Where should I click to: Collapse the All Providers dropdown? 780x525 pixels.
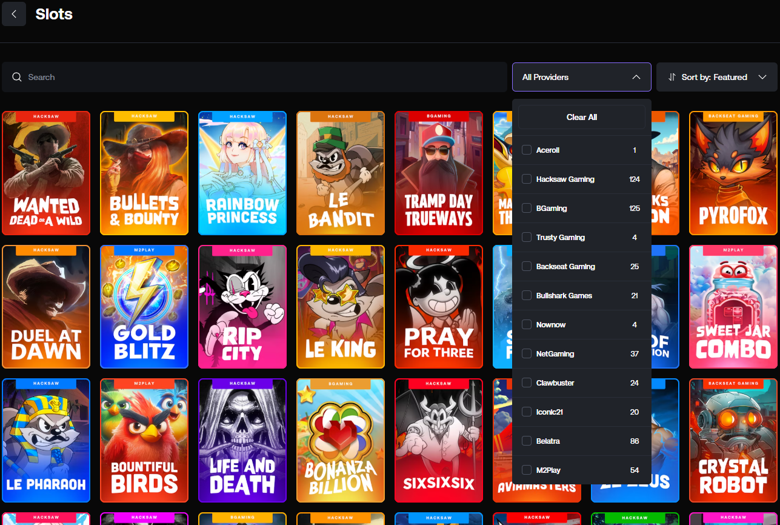(x=582, y=77)
